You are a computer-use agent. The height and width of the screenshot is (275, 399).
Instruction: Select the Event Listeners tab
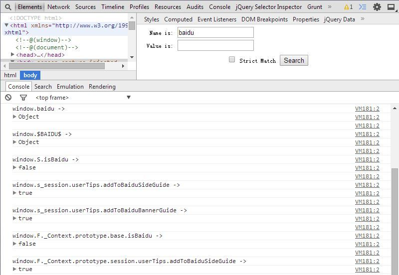(x=217, y=19)
